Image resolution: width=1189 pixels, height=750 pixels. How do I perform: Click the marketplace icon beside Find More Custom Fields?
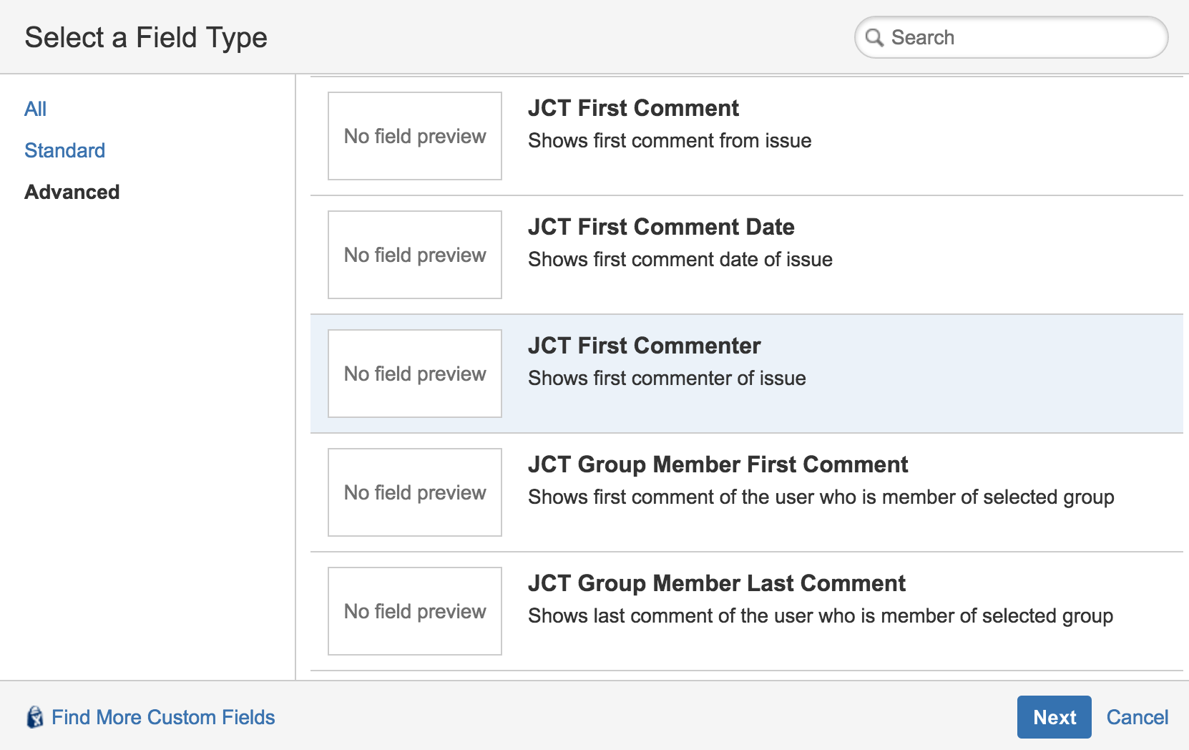tap(34, 717)
